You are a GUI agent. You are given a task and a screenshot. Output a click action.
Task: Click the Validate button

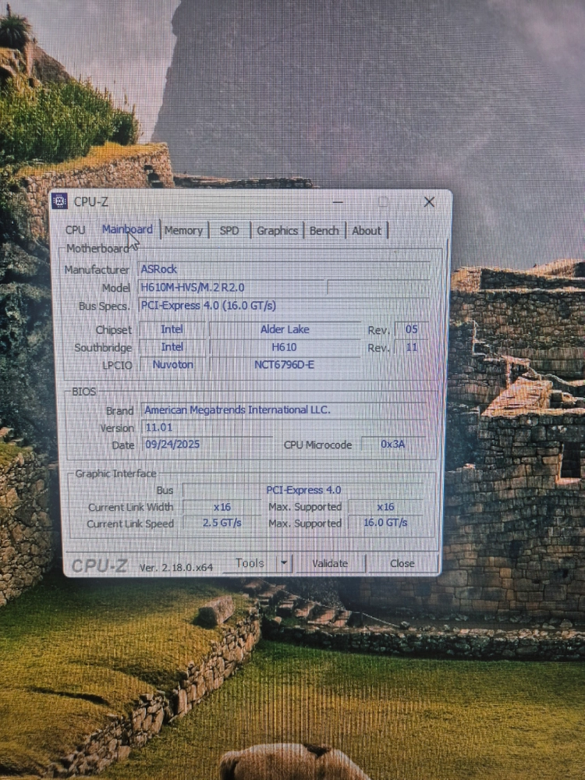tap(330, 564)
